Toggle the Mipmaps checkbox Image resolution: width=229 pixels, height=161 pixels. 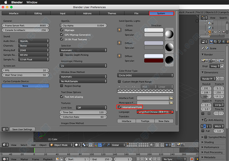61,30
